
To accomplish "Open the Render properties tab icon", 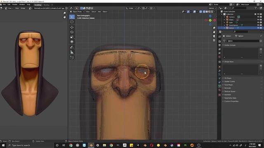I will 219,41.
